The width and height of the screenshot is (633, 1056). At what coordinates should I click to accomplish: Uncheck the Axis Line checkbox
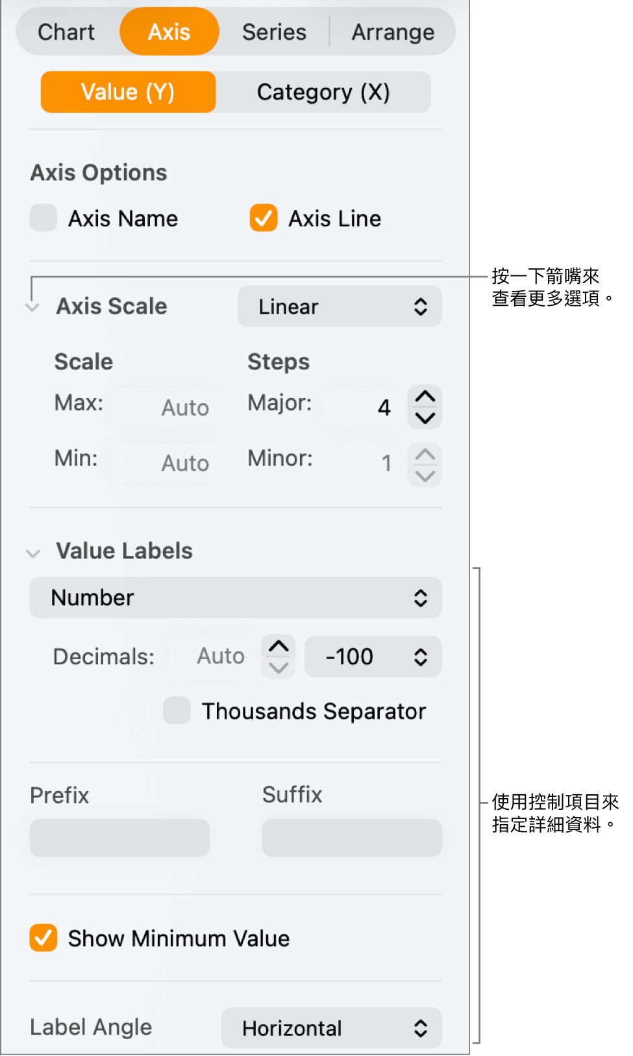(264, 218)
